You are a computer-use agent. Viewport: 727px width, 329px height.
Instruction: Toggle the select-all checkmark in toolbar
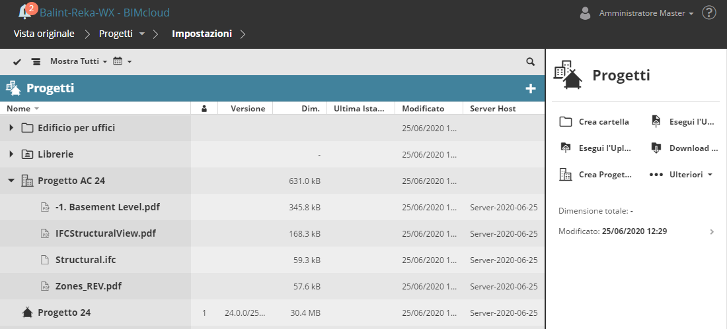[17, 61]
